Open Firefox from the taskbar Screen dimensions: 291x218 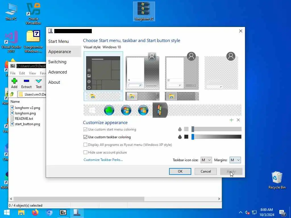(x=35, y=212)
